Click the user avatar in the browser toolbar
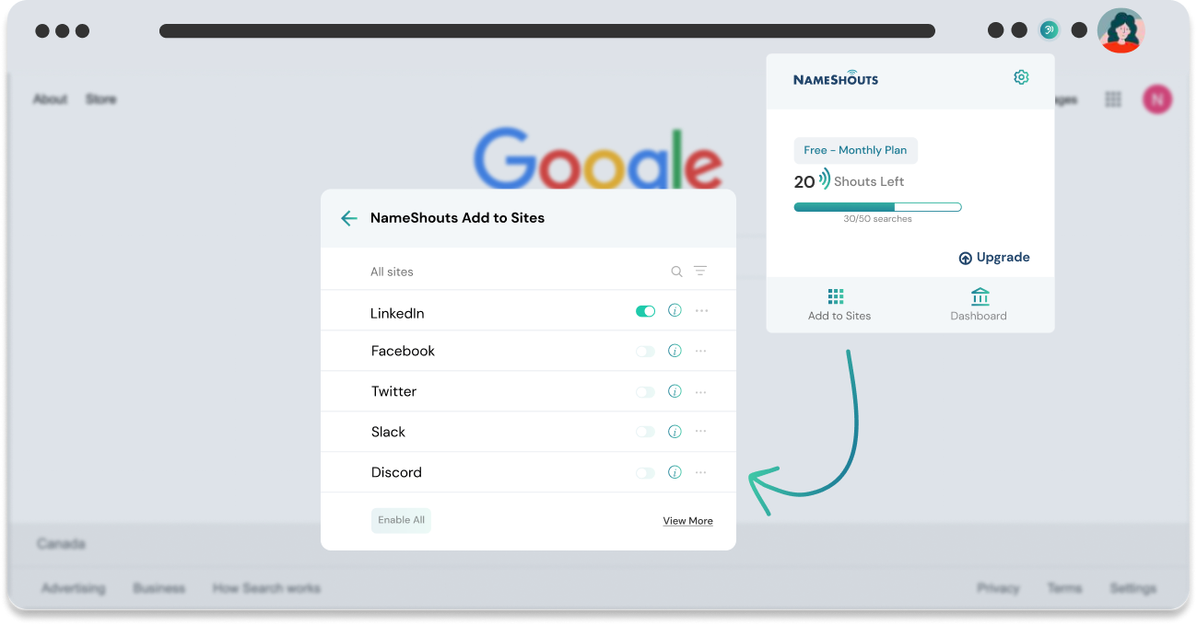 [x=1121, y=30]
